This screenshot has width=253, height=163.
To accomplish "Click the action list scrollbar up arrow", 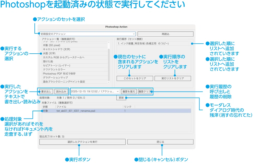I will pos(109,43).
